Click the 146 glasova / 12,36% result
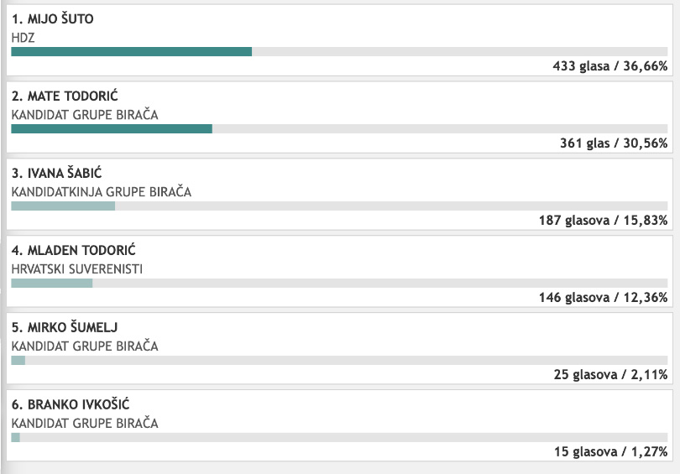 pos(604,298)
